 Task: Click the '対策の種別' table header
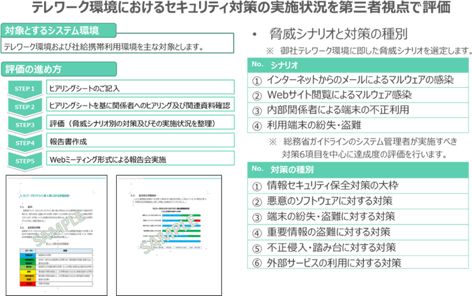click(292, 170)
